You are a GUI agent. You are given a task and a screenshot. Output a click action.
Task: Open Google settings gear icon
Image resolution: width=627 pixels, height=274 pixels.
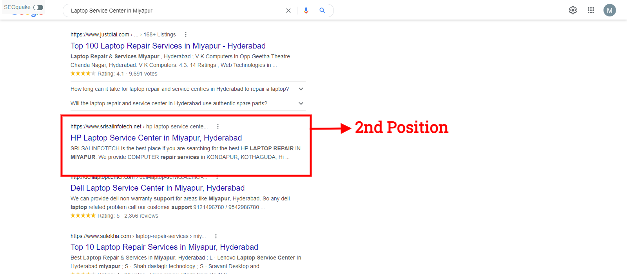pyautogui.click(x=573, y=10)
